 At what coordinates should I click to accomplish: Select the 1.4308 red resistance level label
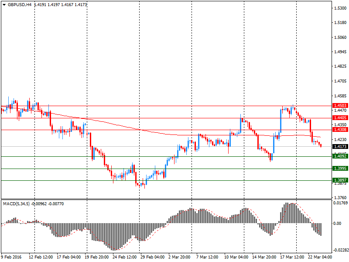(x=340, y=130)
